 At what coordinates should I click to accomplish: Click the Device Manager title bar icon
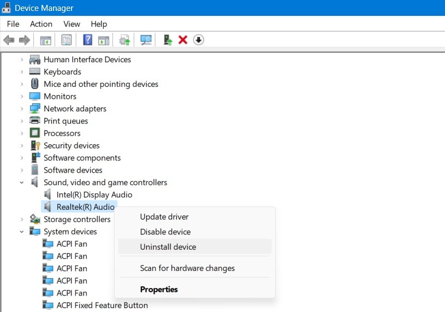click(6, 8)
